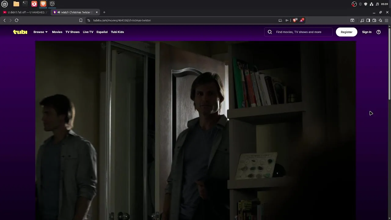
Task: Go forward to next page
Action: (x=10, y=20)
